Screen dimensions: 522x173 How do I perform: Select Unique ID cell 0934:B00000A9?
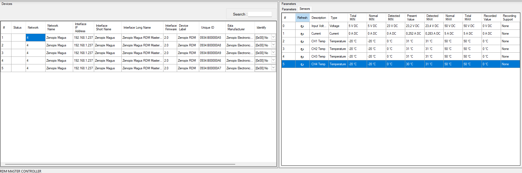pos(212,53)
